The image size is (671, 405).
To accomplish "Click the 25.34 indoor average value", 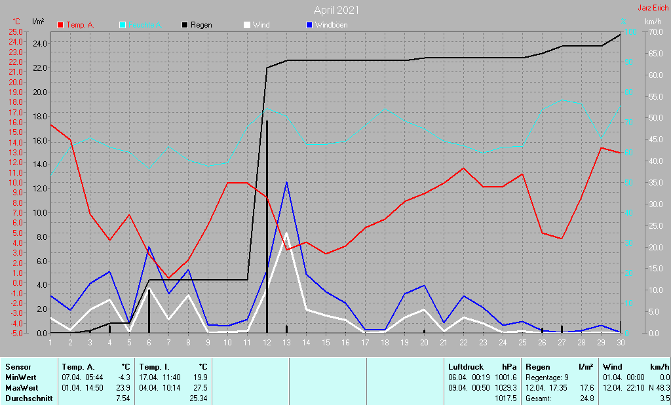I will tap(199, 398).
